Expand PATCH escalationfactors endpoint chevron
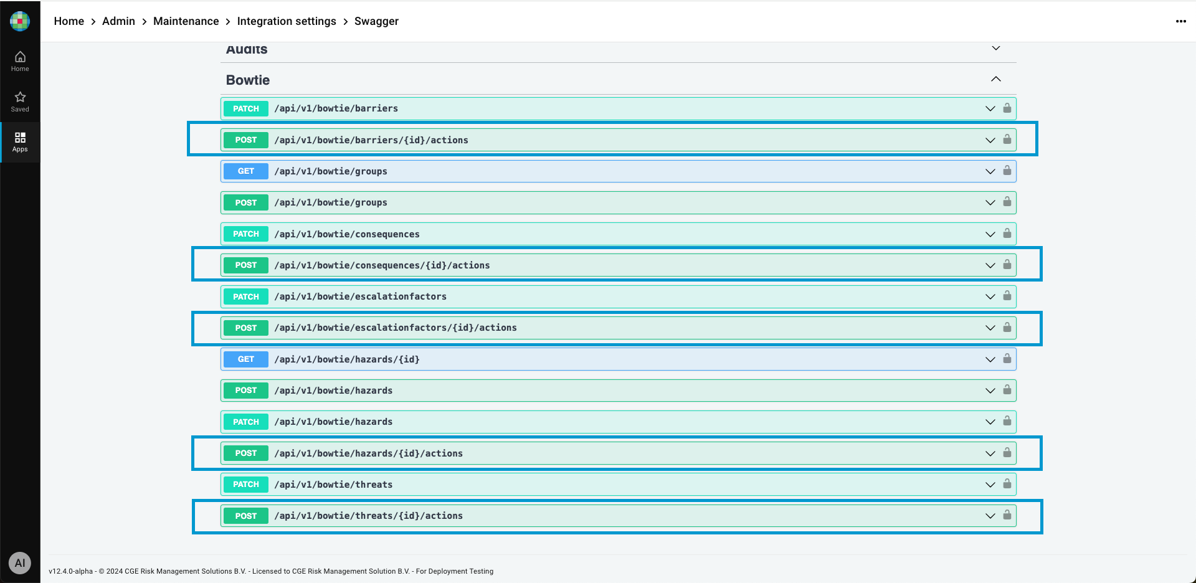Image resolution: width=1196 pixels, height=583 pixels. 990,296
